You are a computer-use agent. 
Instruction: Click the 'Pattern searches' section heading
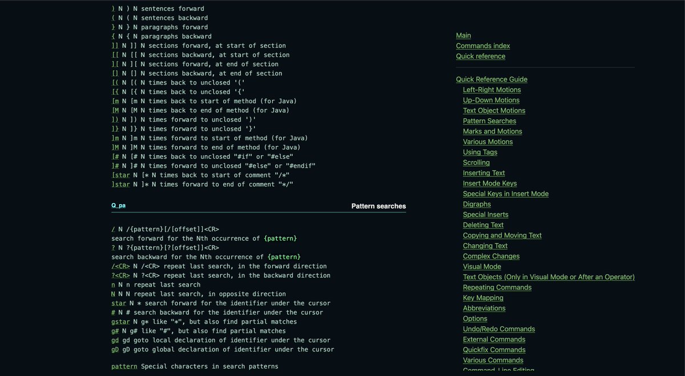point(378,206)
